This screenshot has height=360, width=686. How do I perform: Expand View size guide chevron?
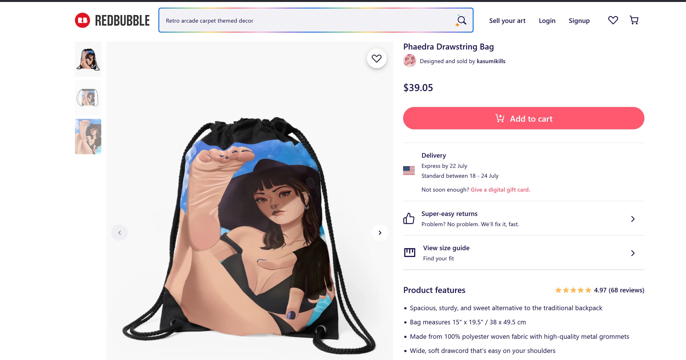click(633, 253)
